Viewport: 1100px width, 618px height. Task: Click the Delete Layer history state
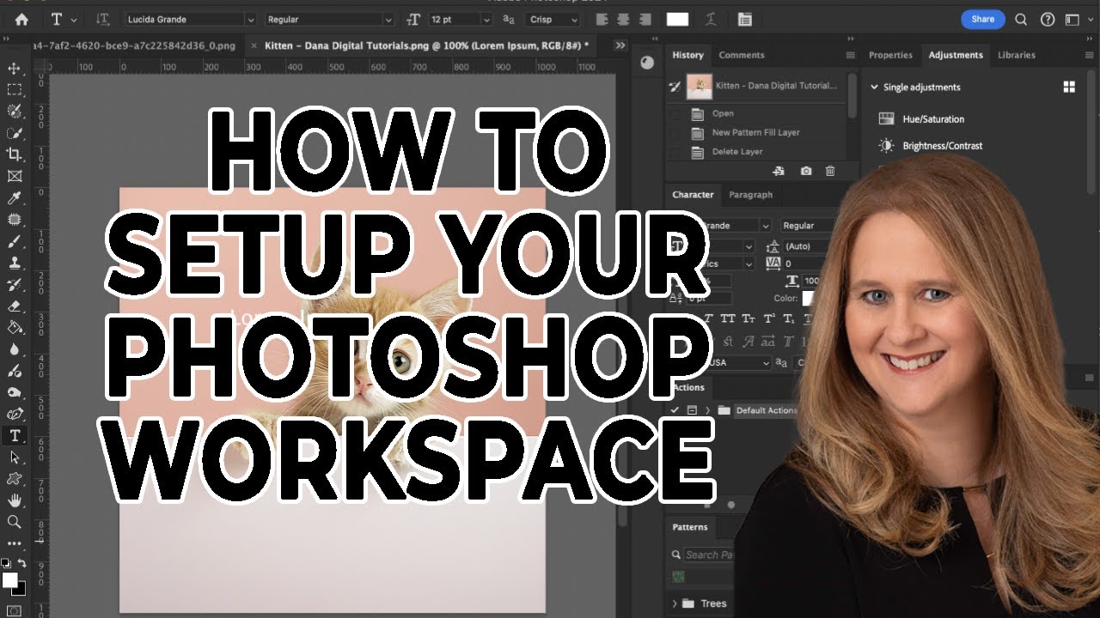(x=737, y=152)
